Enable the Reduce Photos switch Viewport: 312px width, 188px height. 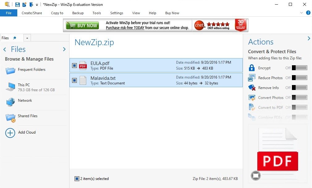tap(299, 78)
